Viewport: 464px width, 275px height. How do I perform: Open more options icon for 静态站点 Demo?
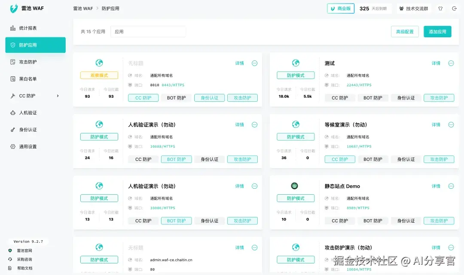(x=451, y=186)
